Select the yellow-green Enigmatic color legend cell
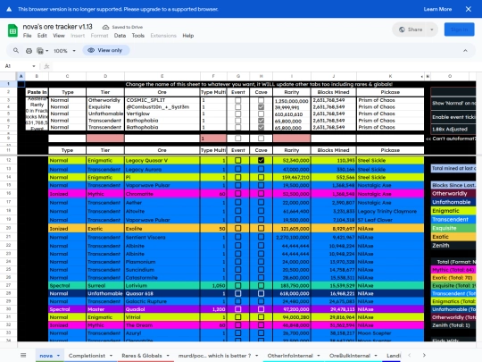This screenshot has height=362, width=482. [x=453, y=211]
